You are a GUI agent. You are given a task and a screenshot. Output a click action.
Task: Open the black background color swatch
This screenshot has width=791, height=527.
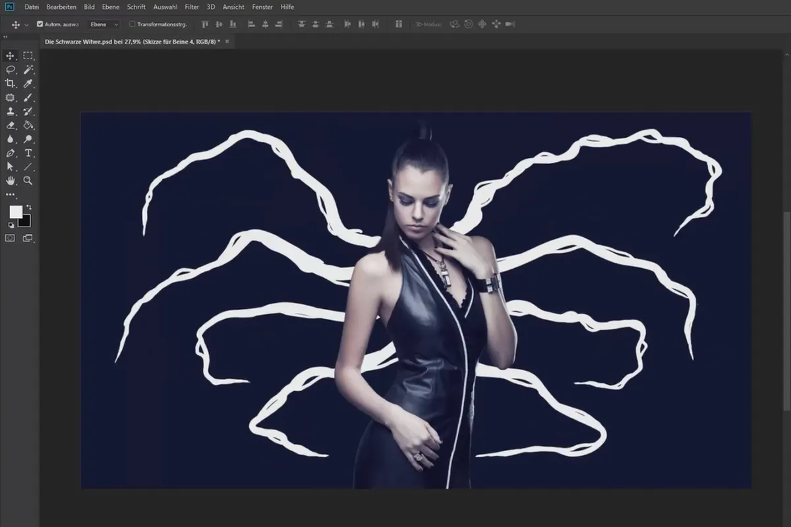click(x=25, y=222)
